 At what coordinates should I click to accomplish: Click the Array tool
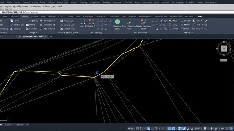tap(196, 29)
